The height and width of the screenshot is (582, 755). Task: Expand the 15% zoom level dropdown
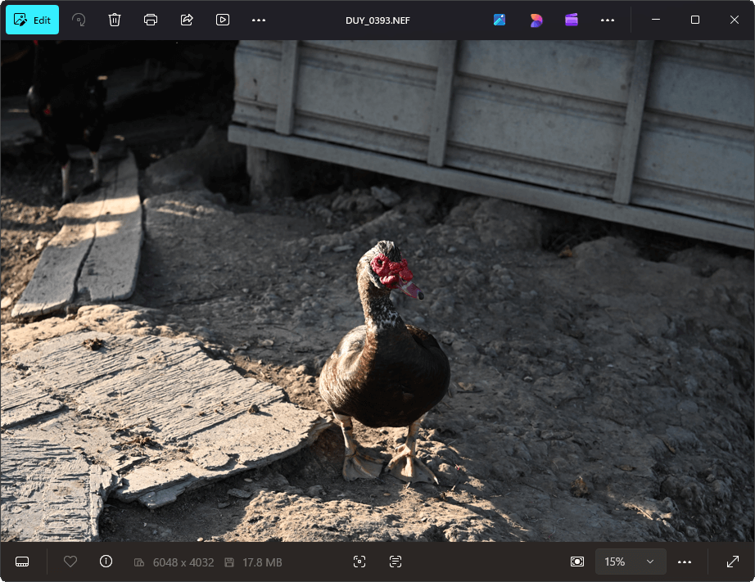point(630,562)
